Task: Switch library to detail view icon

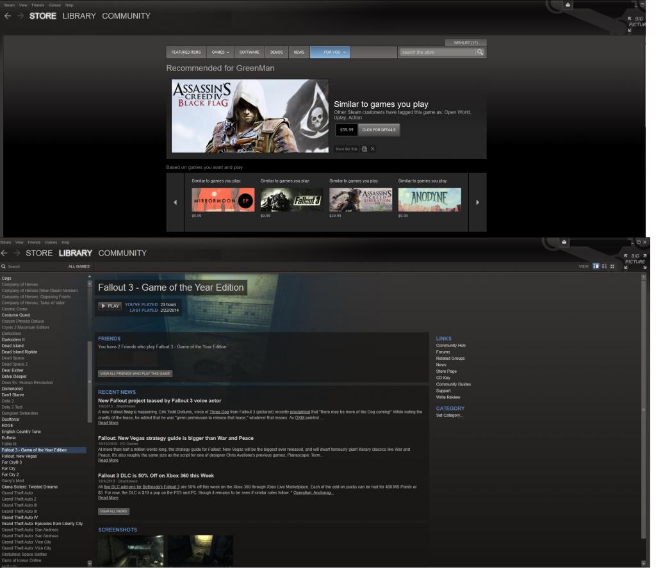Action: coord(596,266)
